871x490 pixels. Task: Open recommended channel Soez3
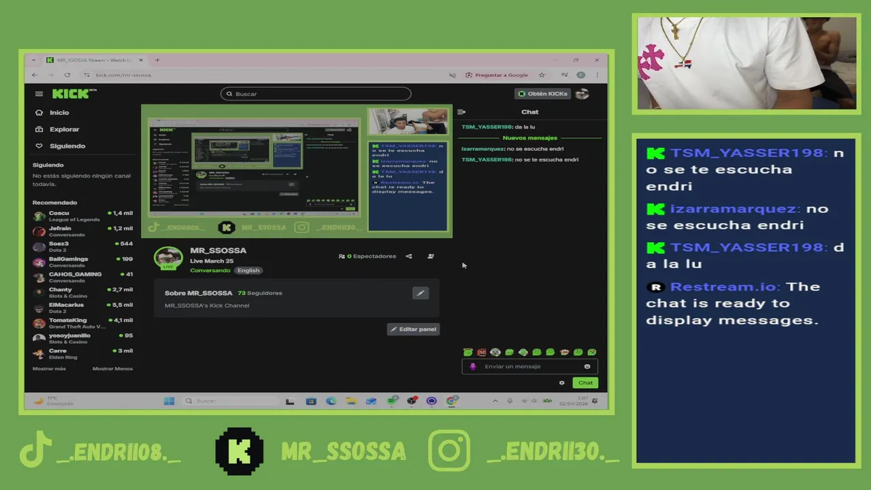click(82, 246)
